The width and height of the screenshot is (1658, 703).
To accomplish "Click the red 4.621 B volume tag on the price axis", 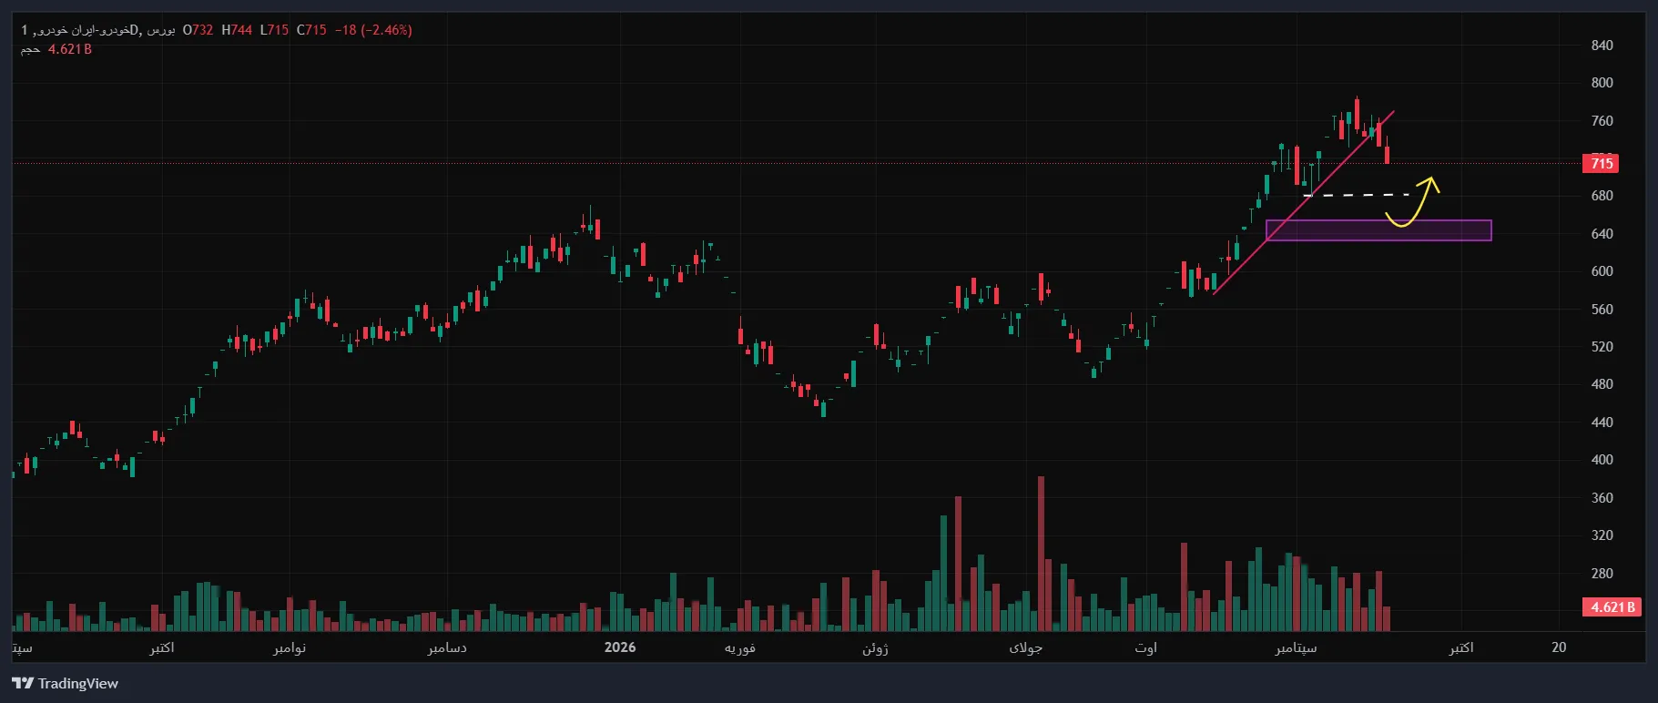I will (1612, 606).
